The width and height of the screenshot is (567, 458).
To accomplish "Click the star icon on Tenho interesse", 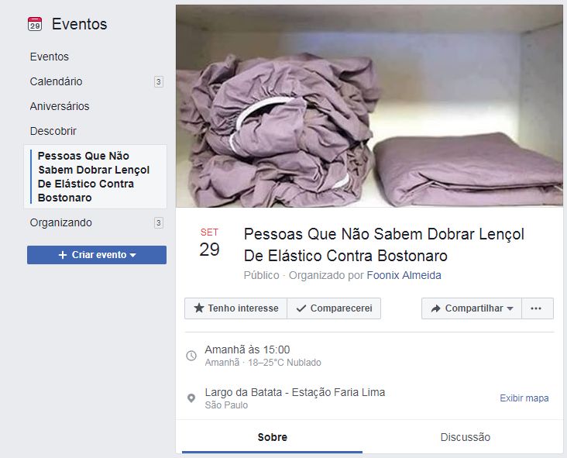I will (x=199, y=308).
